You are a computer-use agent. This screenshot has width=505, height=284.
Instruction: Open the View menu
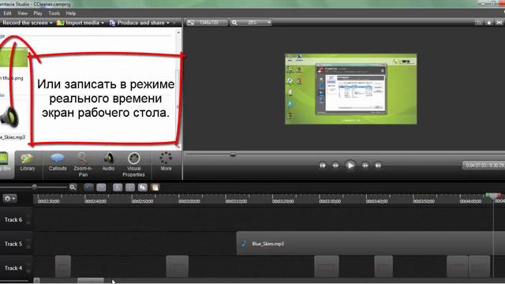[22, 13]
